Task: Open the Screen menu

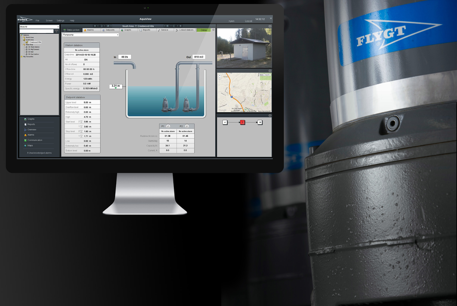Action: pos(49,21)
